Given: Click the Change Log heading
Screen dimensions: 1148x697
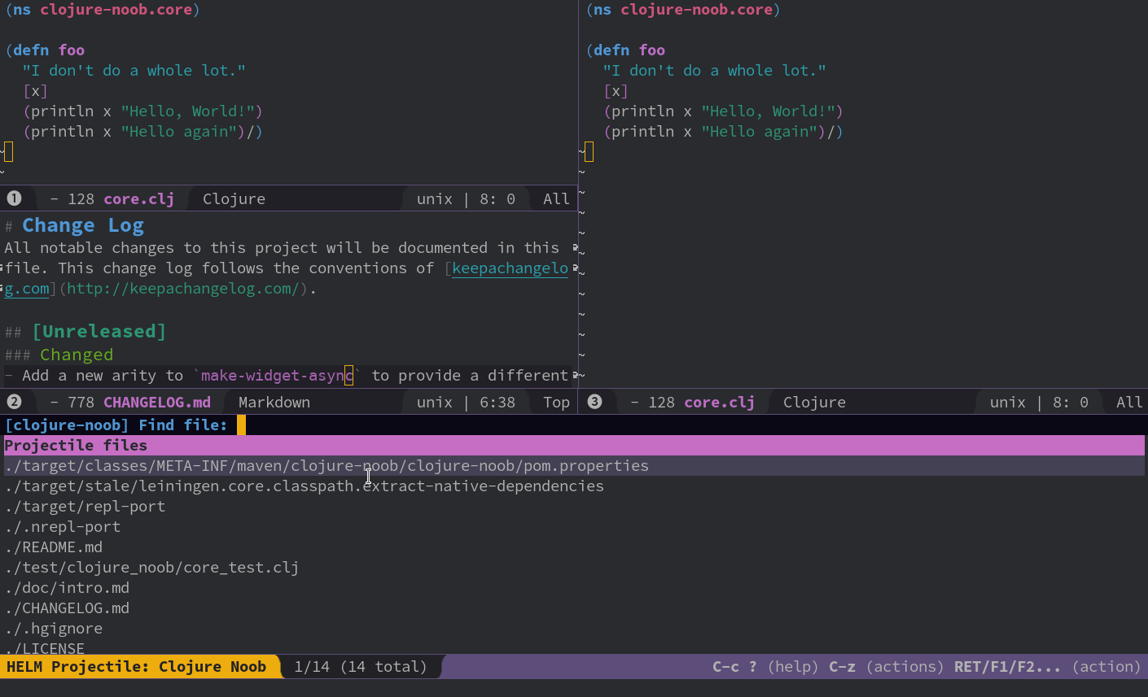Looking at the screenshot, I should [x=83, y=225].
